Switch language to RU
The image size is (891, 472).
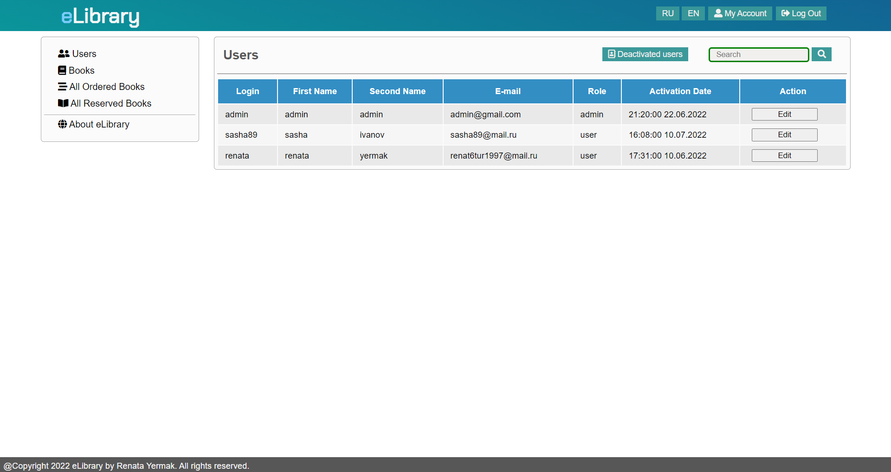point(667,13)
